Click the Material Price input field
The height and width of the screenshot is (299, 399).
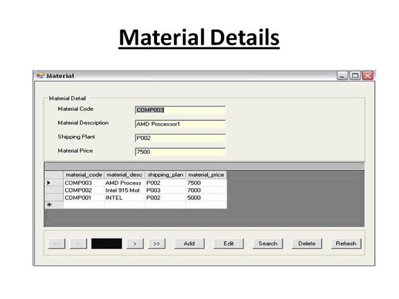click(x=180, y=152)
